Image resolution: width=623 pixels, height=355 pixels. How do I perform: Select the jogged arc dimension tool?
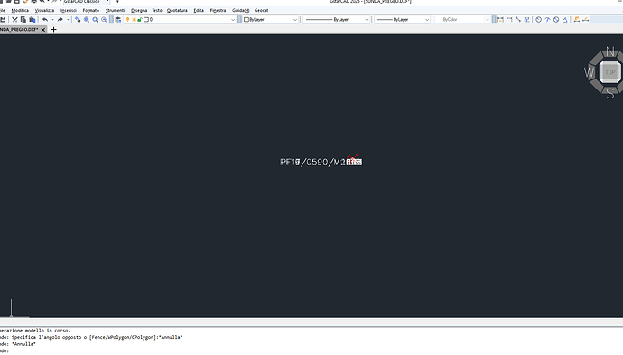click(547, 20)
